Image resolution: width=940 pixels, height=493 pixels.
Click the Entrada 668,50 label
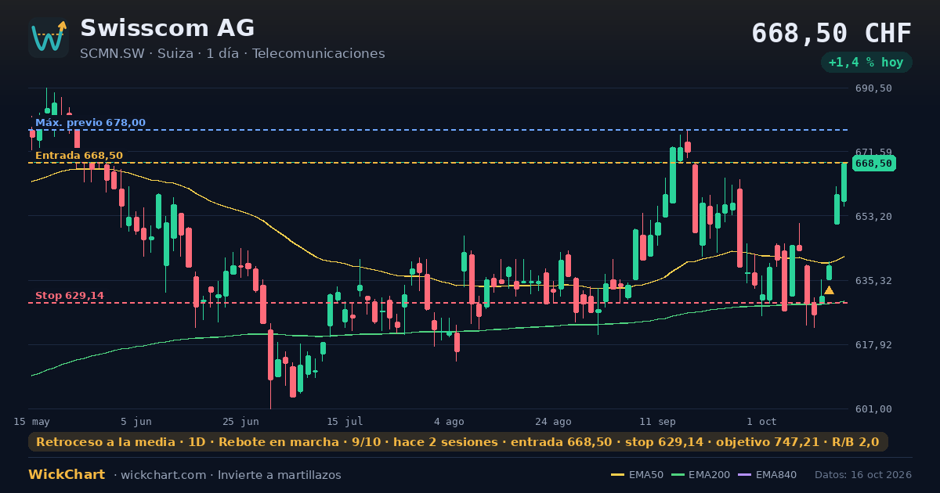coord(79,156)
